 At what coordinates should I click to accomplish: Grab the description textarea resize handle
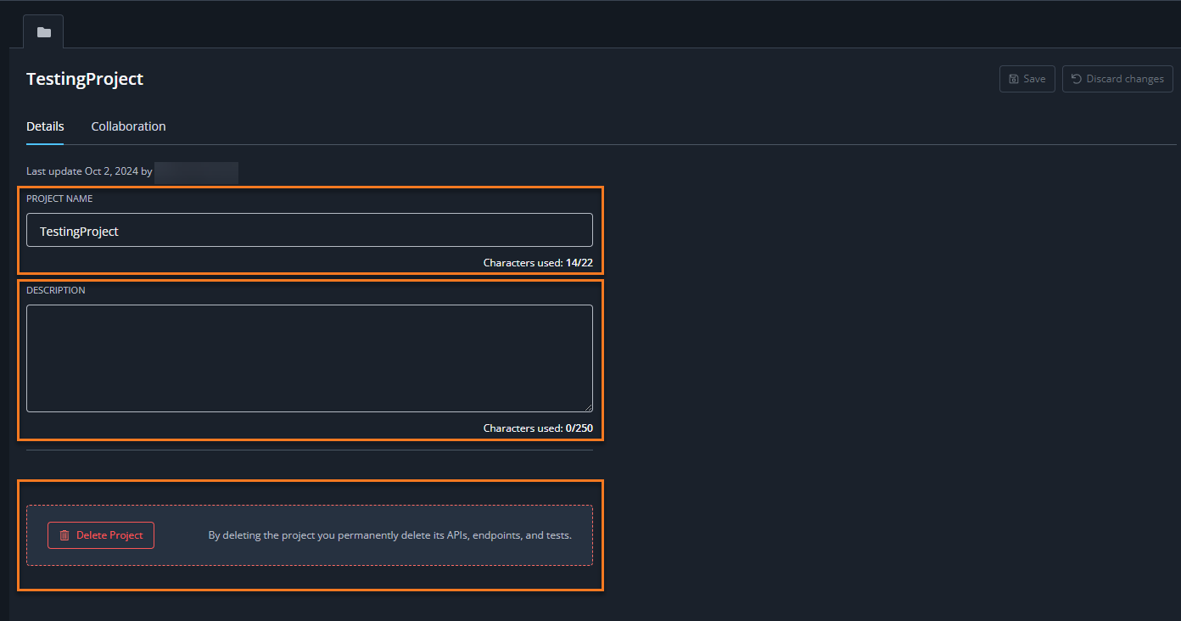pos(588,407)
